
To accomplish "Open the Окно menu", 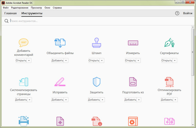I will (x=47, y=7).
